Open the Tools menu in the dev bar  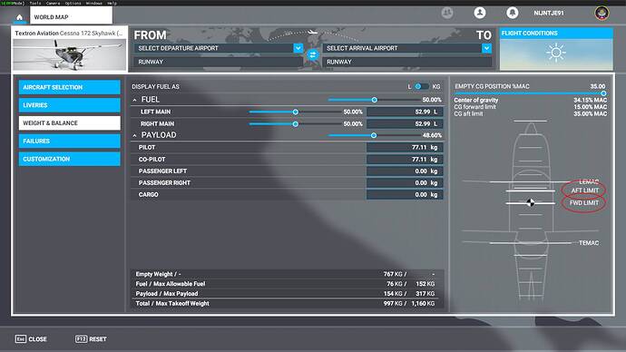35,3
